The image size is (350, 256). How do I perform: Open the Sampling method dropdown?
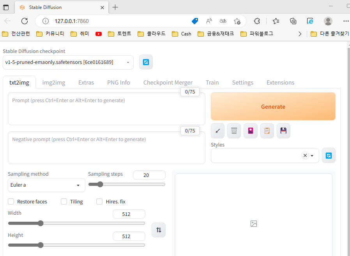coord(46,185)
